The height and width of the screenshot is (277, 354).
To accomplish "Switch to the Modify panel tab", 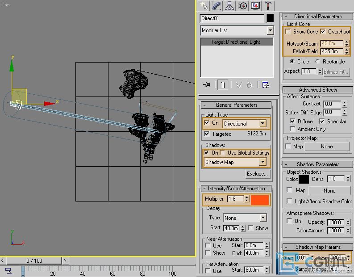I will (x=216, y=6).
